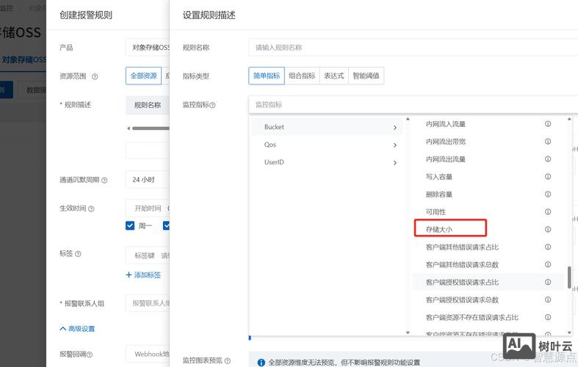Open the 监控指标 dropdown field
Viewport: 578px width, 367px height.
pyautogui.click(x=413, y=105)
